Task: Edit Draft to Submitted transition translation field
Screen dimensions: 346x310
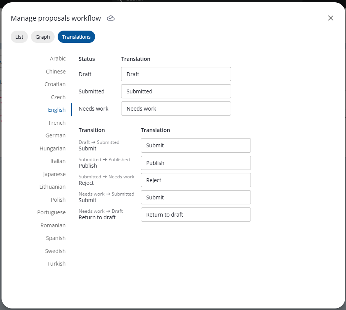Action: (196, 145)
